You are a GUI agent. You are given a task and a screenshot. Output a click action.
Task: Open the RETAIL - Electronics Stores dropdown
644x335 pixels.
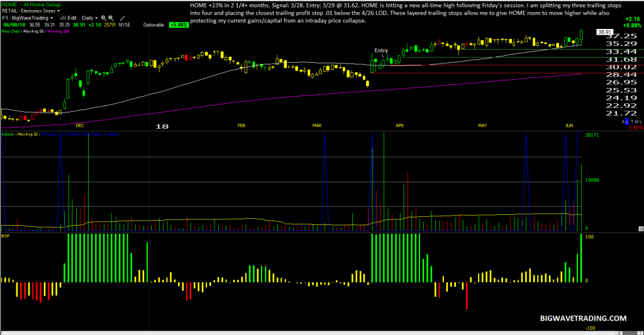31,11
